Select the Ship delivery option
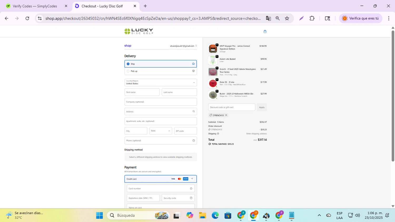The image size is (395, 222). point(161,64)
